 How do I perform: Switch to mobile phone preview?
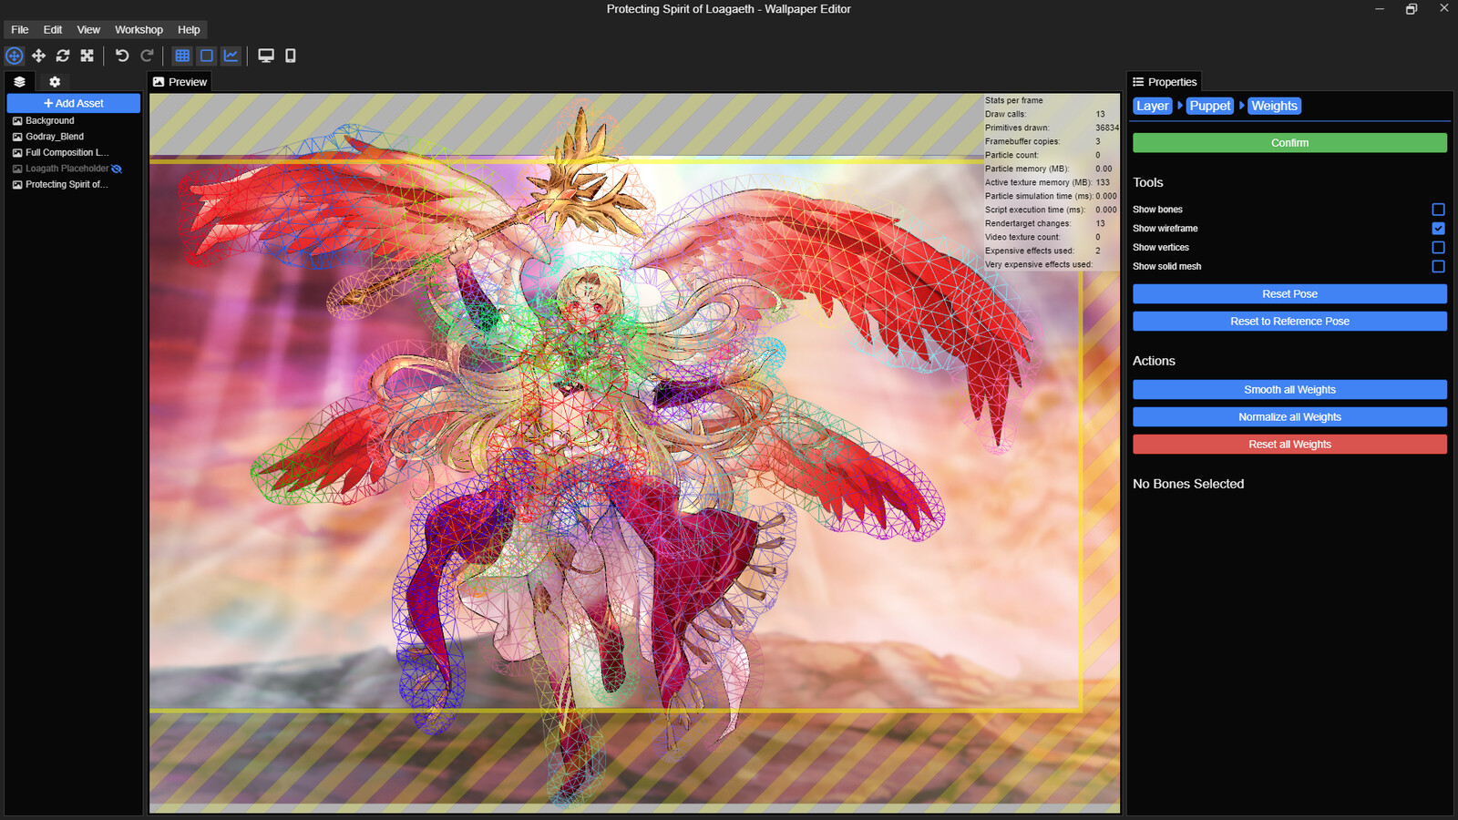[x=291, y=56]
